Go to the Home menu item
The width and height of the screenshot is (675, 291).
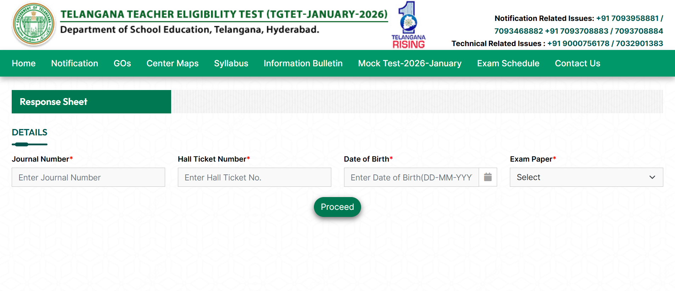tap(24, 63)
